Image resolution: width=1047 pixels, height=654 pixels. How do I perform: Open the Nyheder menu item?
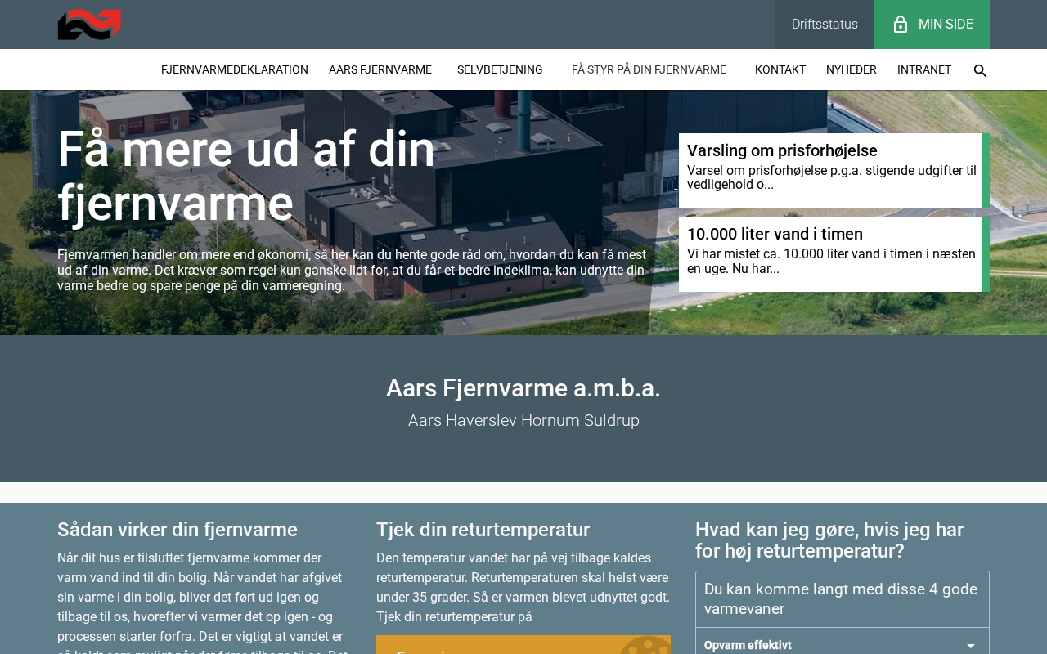(x=852, y=69)
